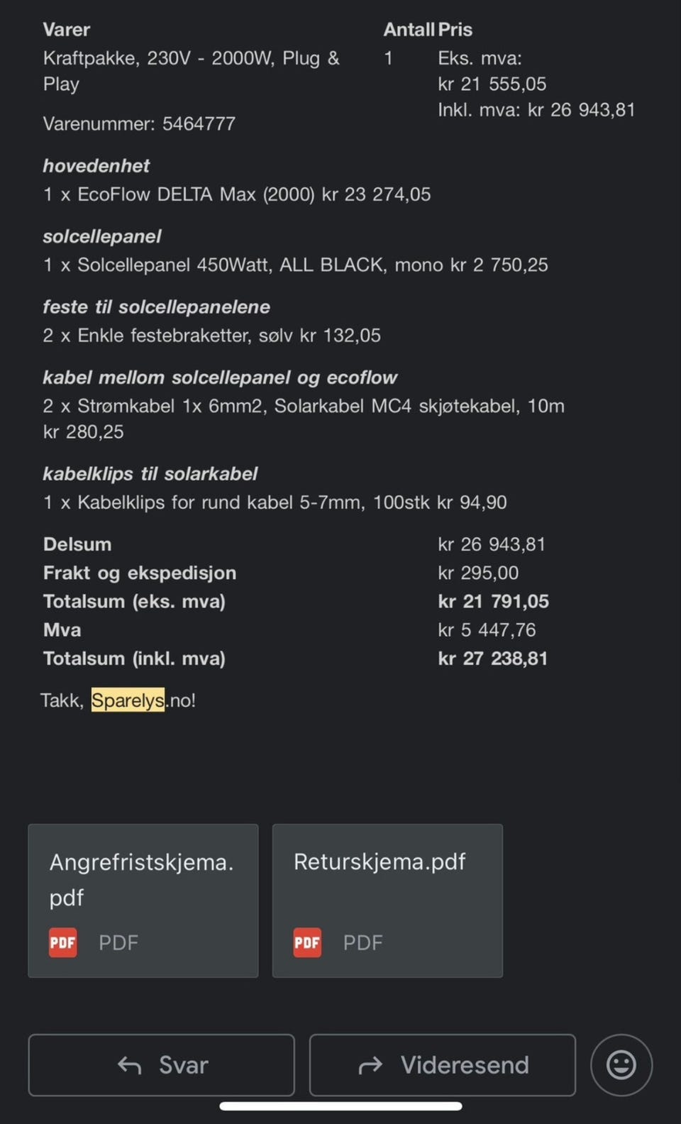
Task: Tap the EcoFlow DELTA Max (2000) line
Action: (236, 194)
